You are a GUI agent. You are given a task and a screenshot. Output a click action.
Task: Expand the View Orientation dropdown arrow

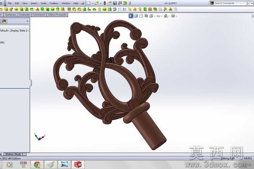[x=154, y=16]
